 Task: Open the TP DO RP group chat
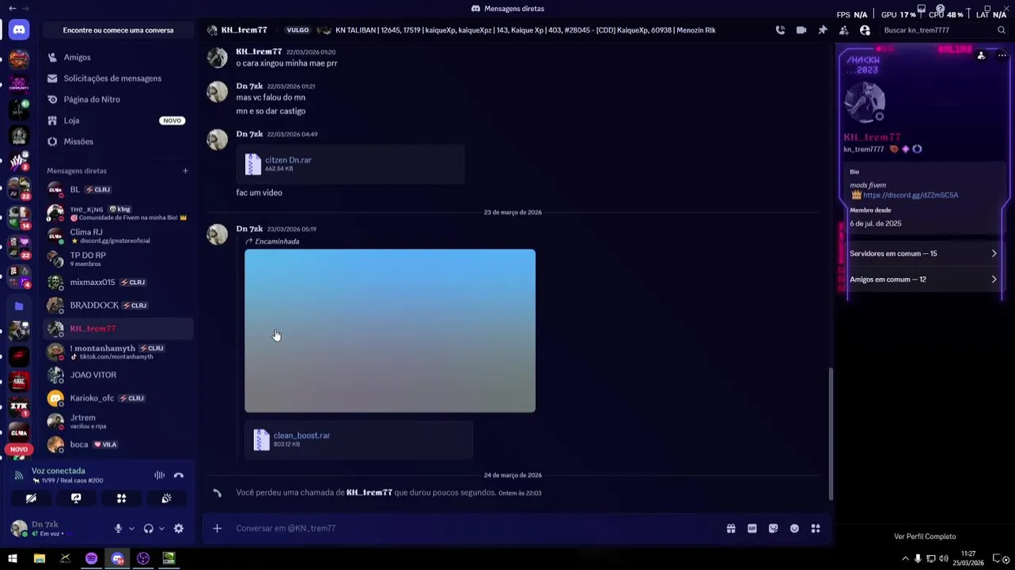[118, 259]
